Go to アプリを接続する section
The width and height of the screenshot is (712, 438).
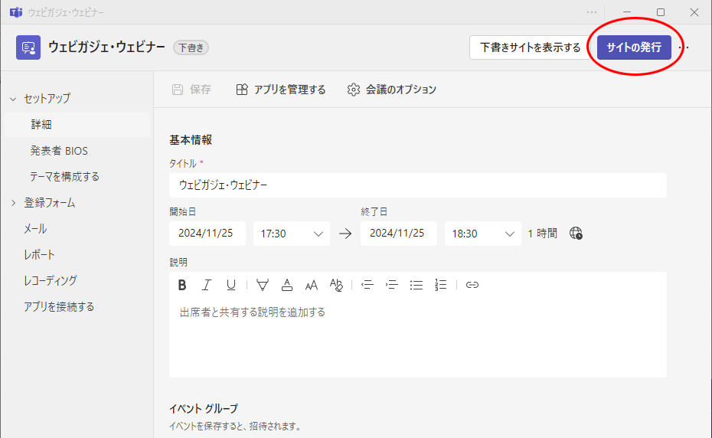coord(59,307)
